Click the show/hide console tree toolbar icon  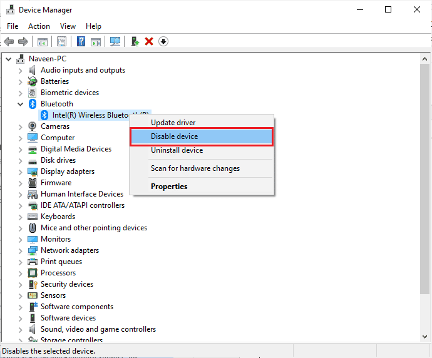pyautogui.click(x=43, y=42)
